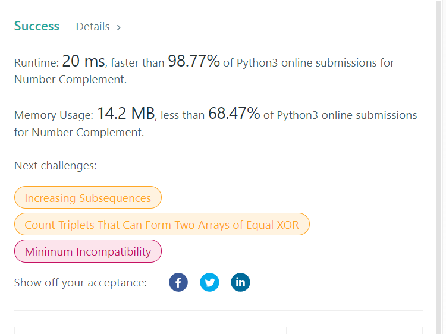Click the 14.2 MB memory value
The image size is (446, 334).
click(x=125, y=114)
